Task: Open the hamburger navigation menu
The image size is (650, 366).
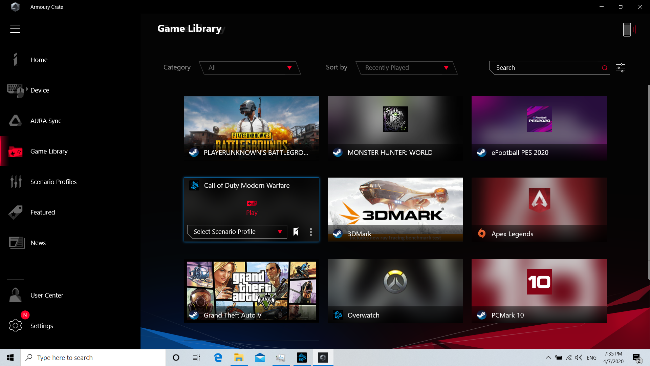Action: [15, 29]
